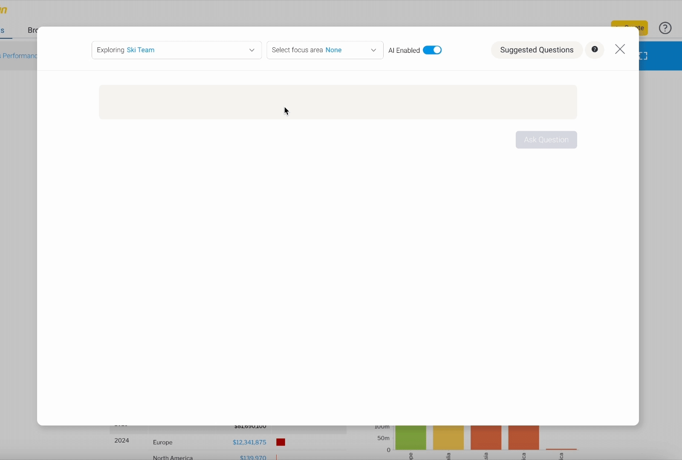Viewport: 682px width, 460px height.
Task: Click the red color swatch next to Europe value
Action: [x=281, y=442]
